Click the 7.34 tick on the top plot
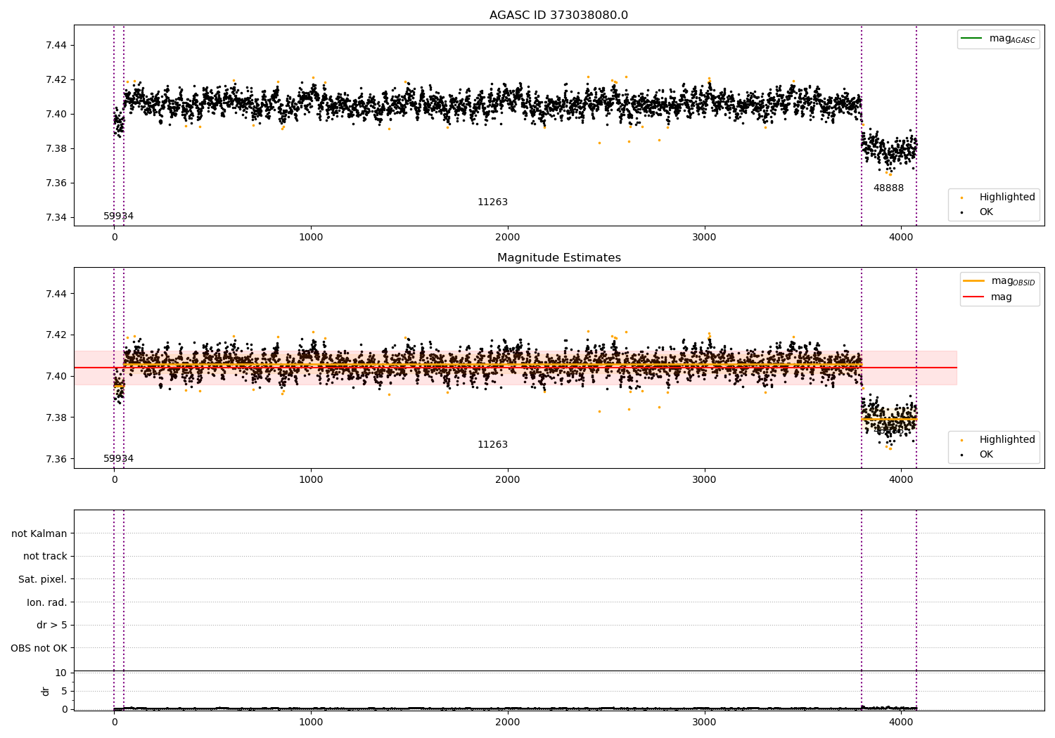The height and width of the screenshot is (738, 1055). [56, 218]
